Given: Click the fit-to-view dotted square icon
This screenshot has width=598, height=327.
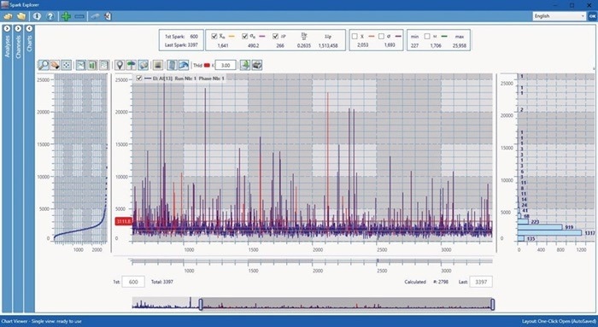Looking at the screenshot, I should point(67,65).
